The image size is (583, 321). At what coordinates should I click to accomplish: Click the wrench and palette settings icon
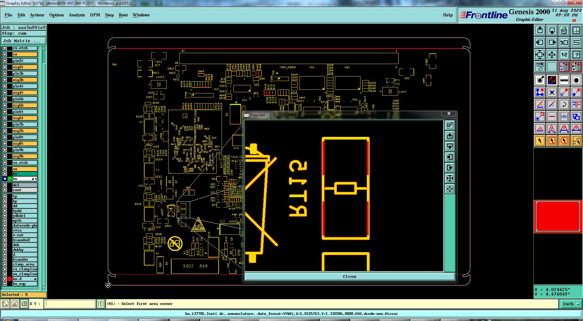[540, 67]
